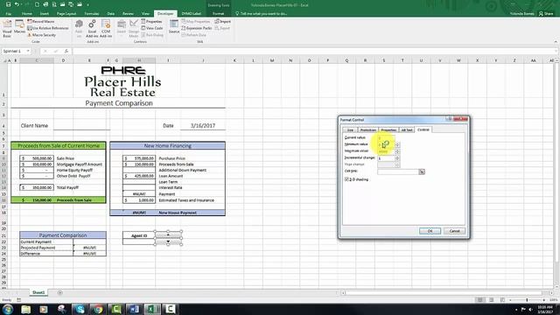Create new workbook from Quick Access Toolbar
Image resolution: width=560 pixels, height=315 pixels.
[37, 4]
